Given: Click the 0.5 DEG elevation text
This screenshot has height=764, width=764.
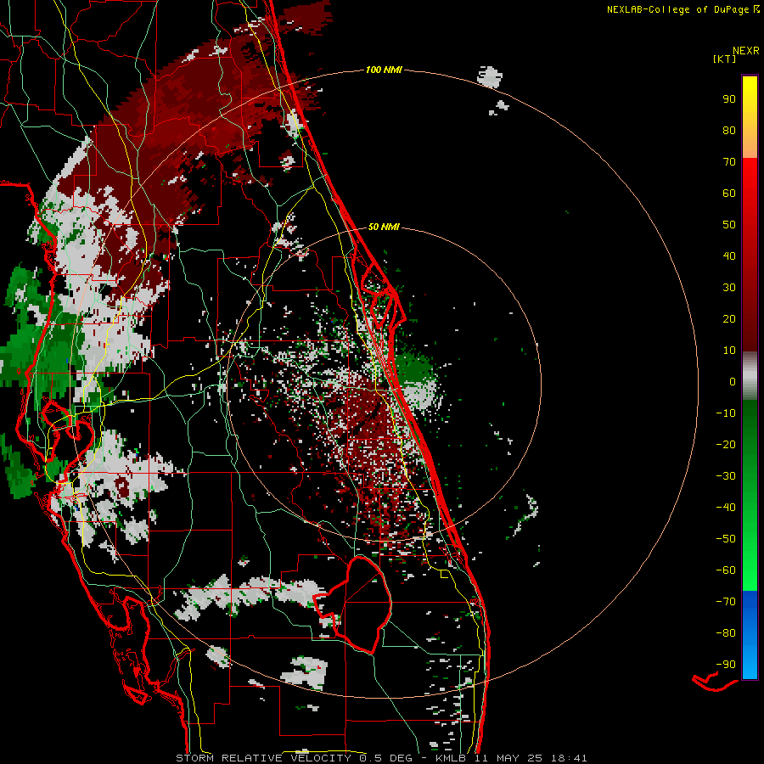Looking at the screenshot, I should point(385,758).
